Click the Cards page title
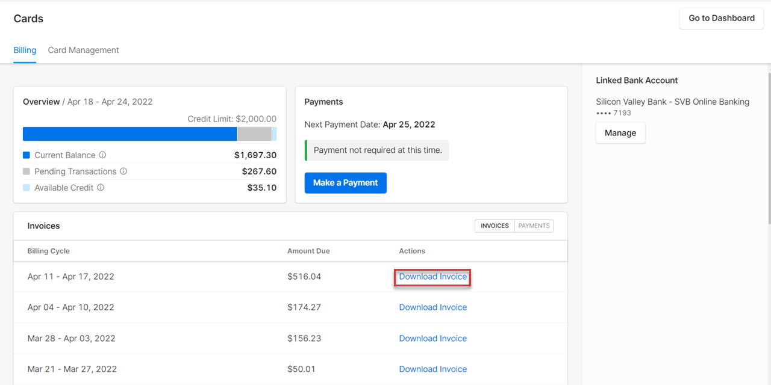 28,19
